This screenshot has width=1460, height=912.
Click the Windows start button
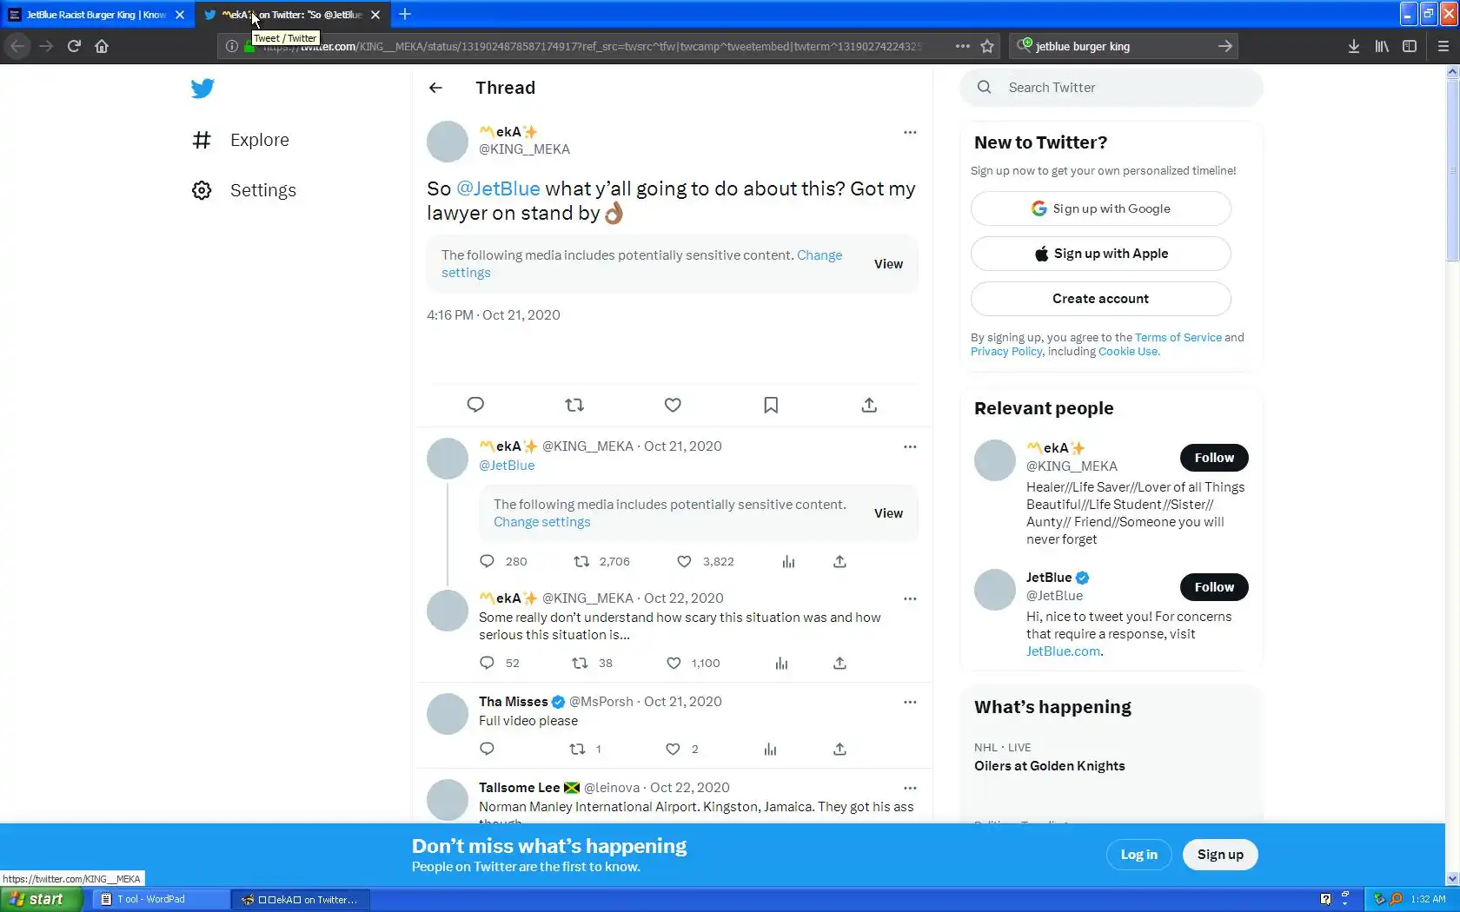coord(41,899)
